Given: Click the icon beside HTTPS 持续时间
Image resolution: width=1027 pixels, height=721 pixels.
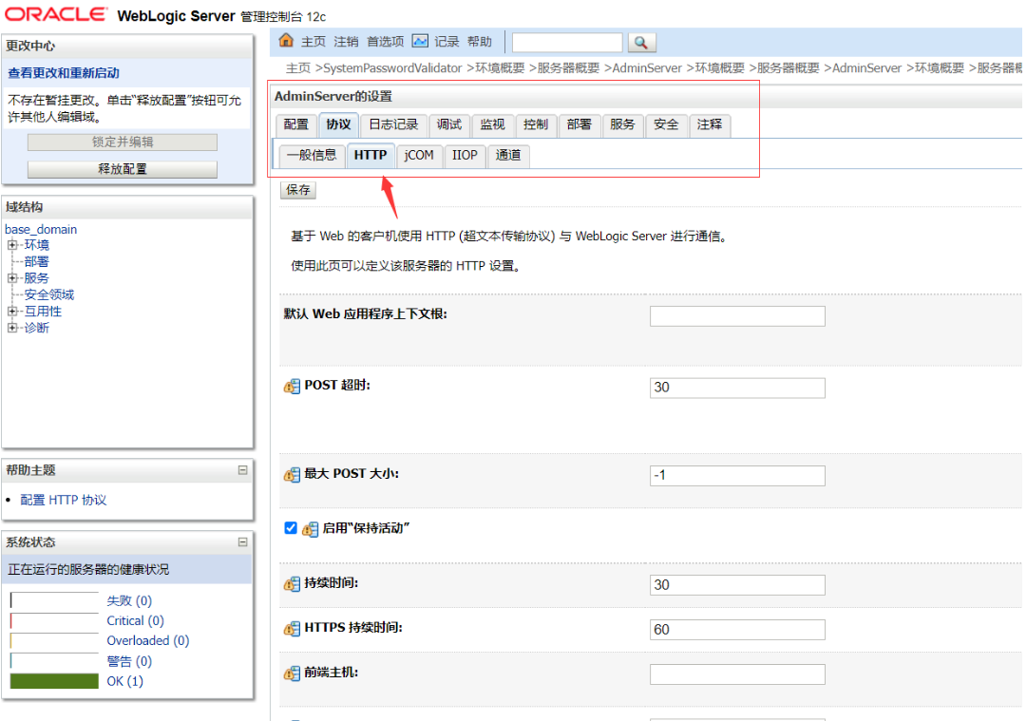Looking at the screenshot, I should pyautogui.click(x=292, y=629).
